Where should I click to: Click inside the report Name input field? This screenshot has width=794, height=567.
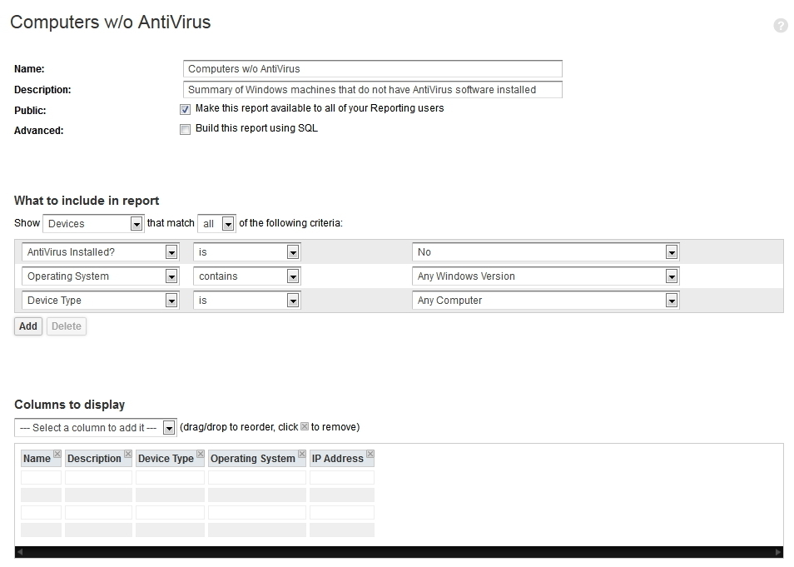coord(372,69)
